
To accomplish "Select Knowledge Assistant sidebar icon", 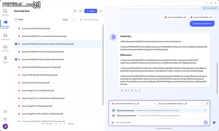I will (5, 25).
